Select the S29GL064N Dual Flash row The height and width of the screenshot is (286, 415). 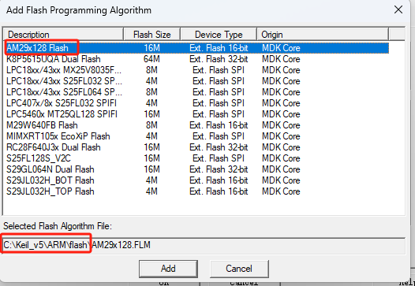[197, 169]
